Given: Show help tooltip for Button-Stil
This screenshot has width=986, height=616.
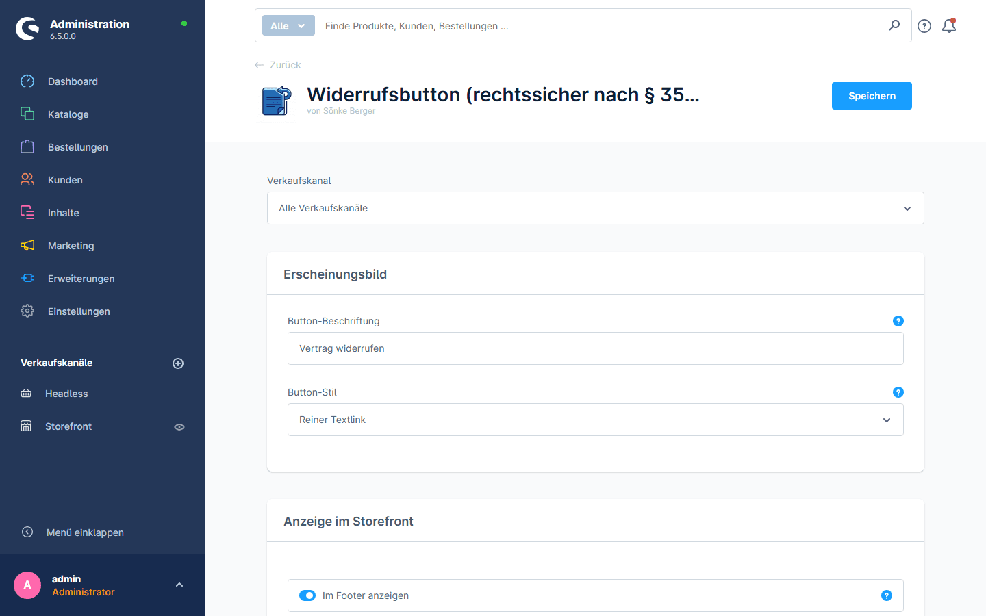Looking at the screenshot, I should 898,392.
